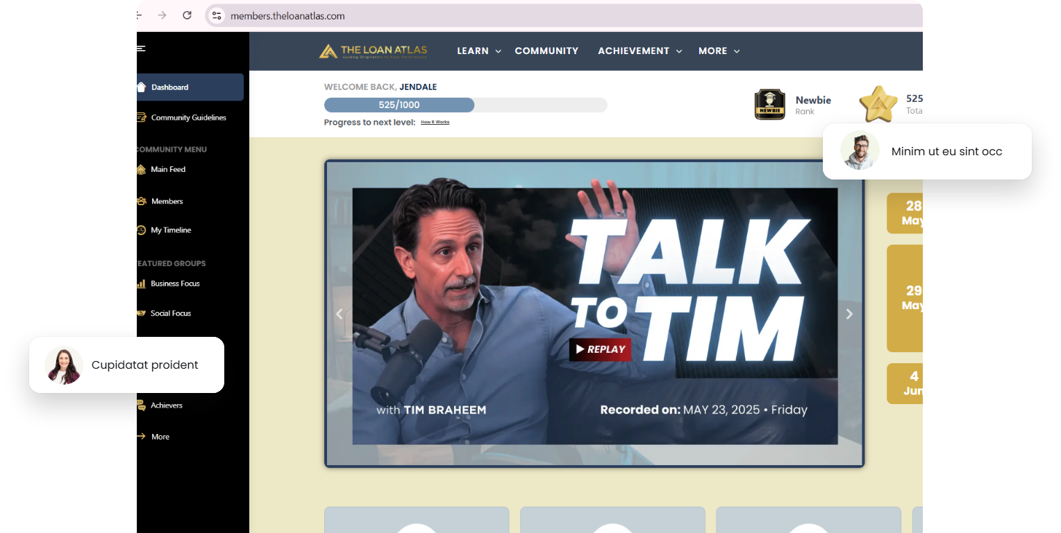Click the Community Guidelines icon
Viewport: 1061px width, 533px height.
(x=141, y=117)
